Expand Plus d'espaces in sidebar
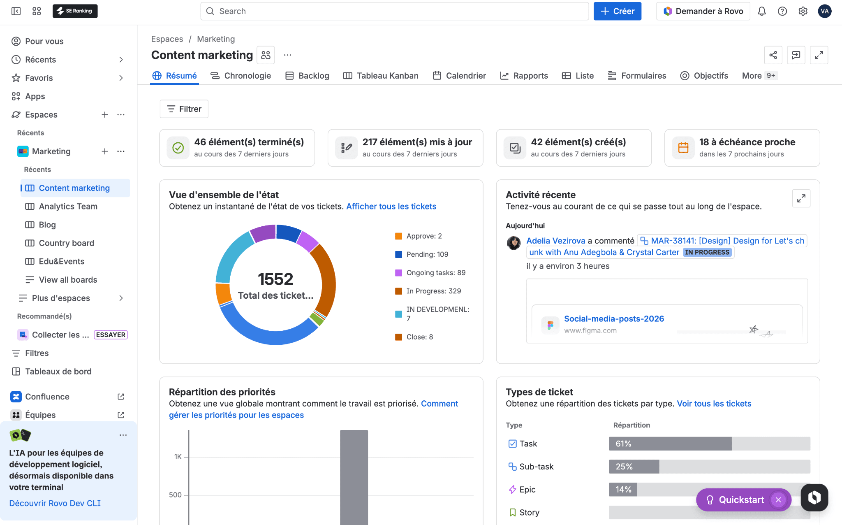Image resolution: width=842 pixels, height=525 pixels. (x=121, y=298)
